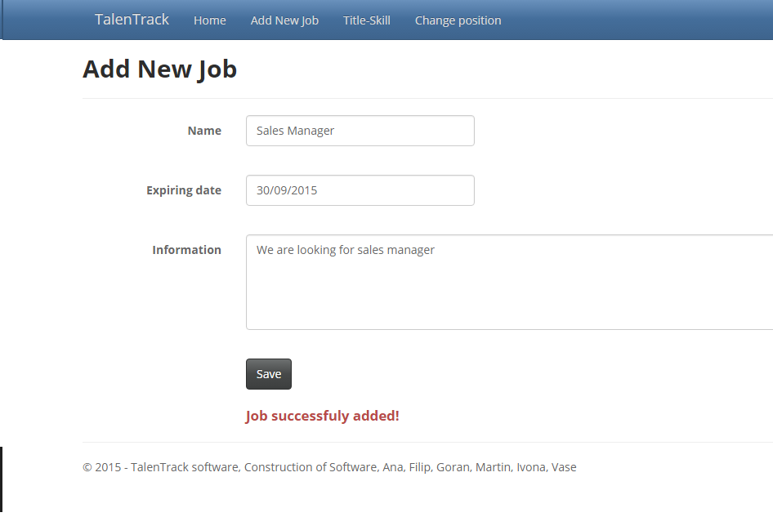The image size is (773, 517).
Task: Place cursor on 'Sales Manager' text
Action: pos(295,131)
